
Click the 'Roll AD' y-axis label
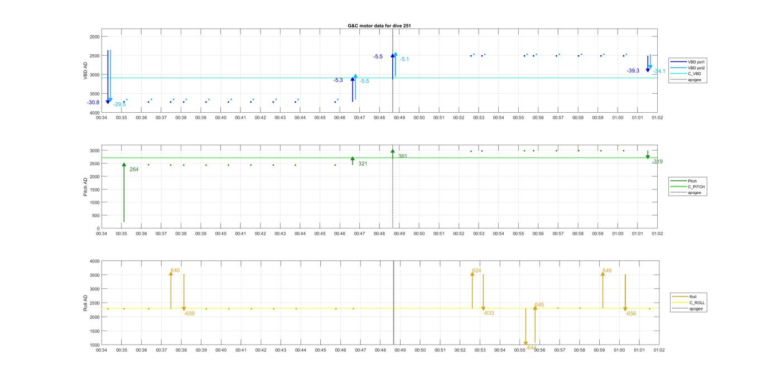[x=85, y=303]
